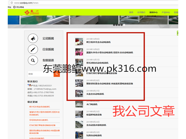This screenshot has width=186, height=139.
Task: Click date 2019年9月25日 in news list
Action: click(93, 112)
